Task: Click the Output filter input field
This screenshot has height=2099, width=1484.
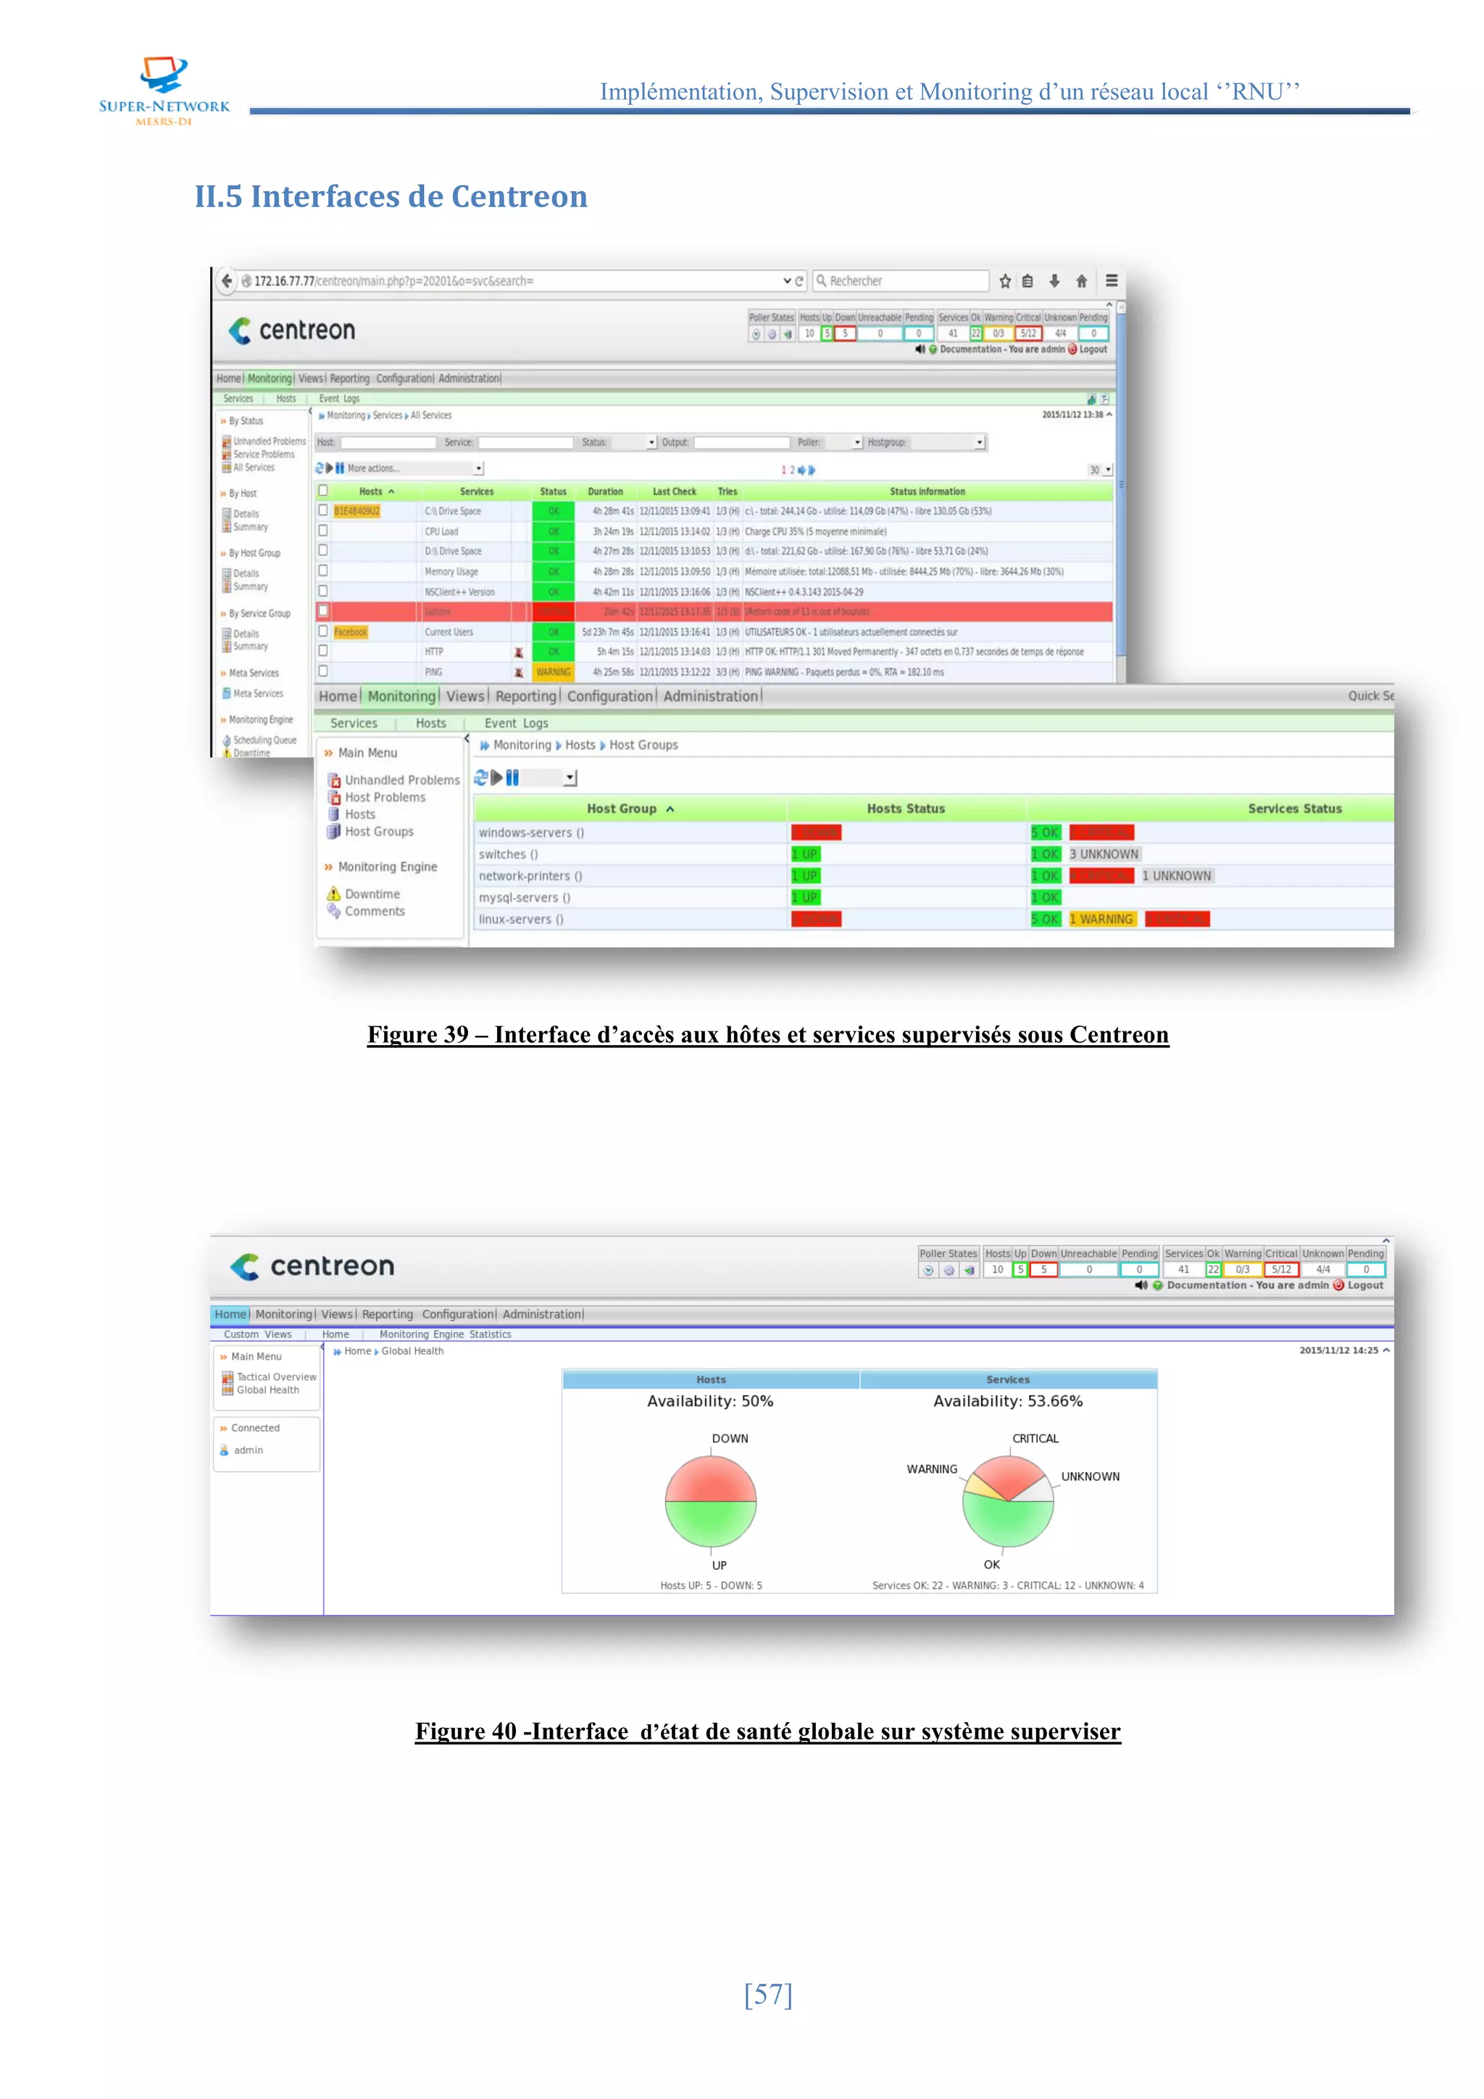Action: click(x=742, y=442)
